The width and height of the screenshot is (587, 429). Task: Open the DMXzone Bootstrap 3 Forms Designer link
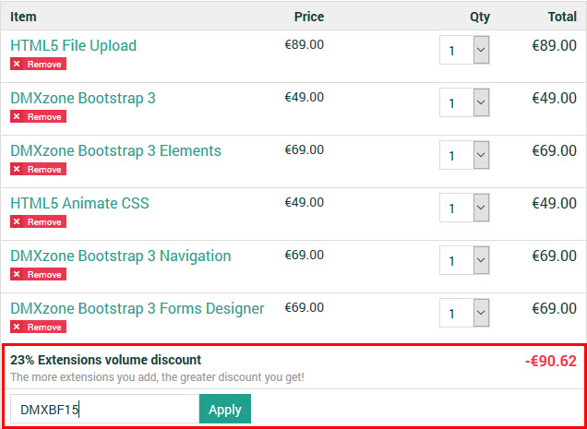click(x=138, y=309)
